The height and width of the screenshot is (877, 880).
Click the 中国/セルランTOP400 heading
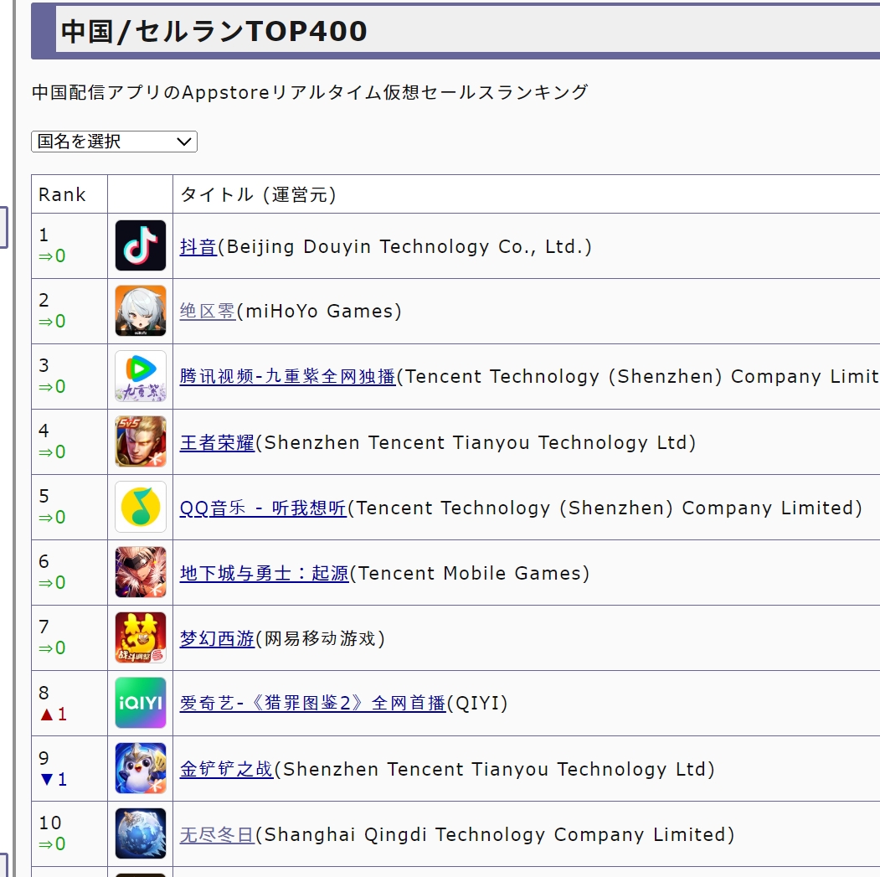(214, 32)
